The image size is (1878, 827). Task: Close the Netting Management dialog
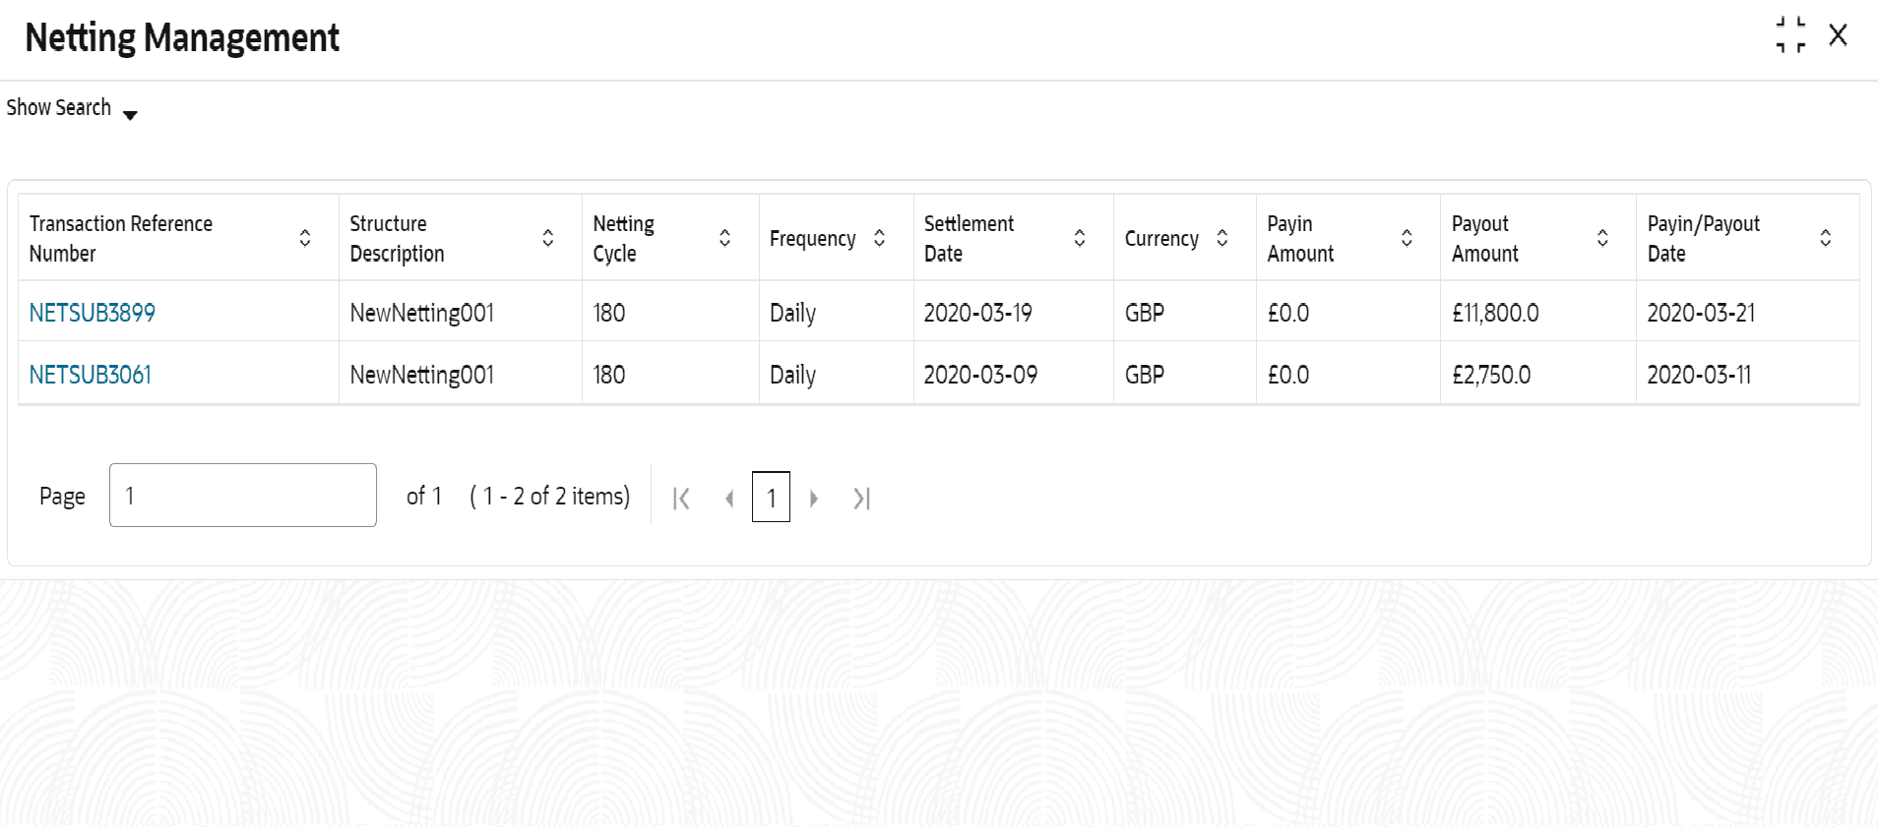(1838, 35)
